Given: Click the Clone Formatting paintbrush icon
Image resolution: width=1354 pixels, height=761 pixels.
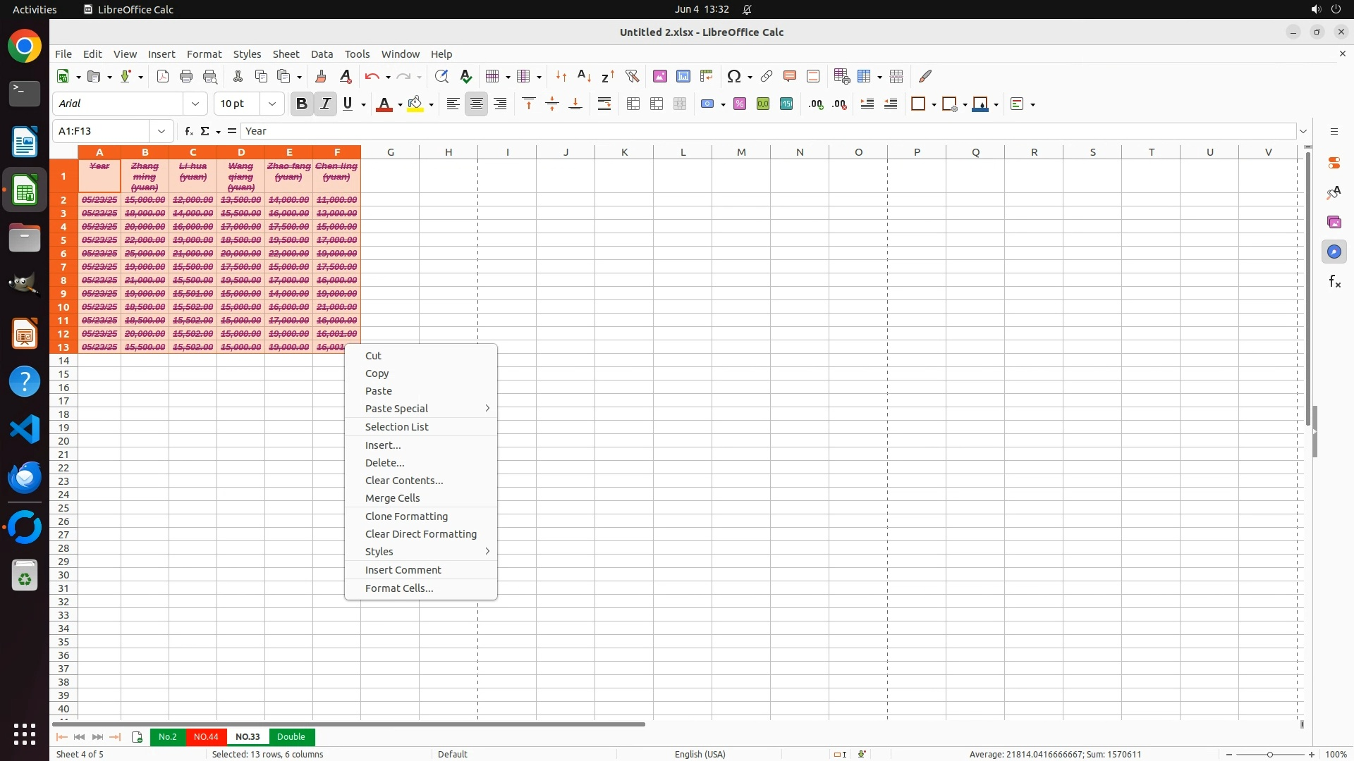Looking at the screenshot, I should (321, 76).
